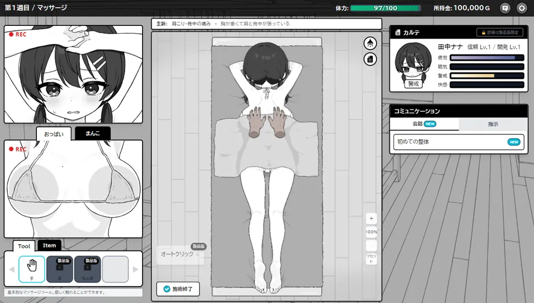Switch to the 指示 tab

[493, 125]
